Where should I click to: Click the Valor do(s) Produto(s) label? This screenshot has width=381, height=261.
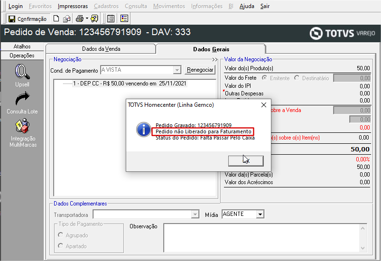(249, 68)
